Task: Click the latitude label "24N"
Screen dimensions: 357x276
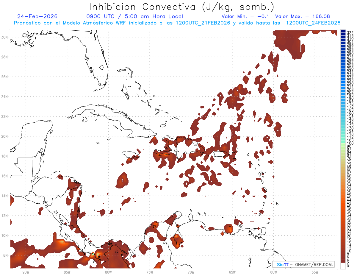Action: click(x=5, y=96)
